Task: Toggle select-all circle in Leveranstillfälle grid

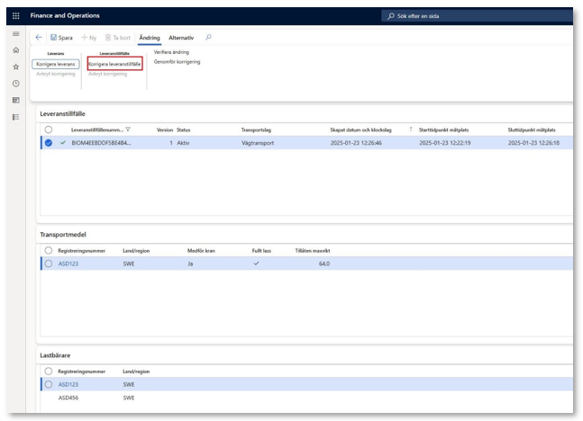Action: [49, 130]
